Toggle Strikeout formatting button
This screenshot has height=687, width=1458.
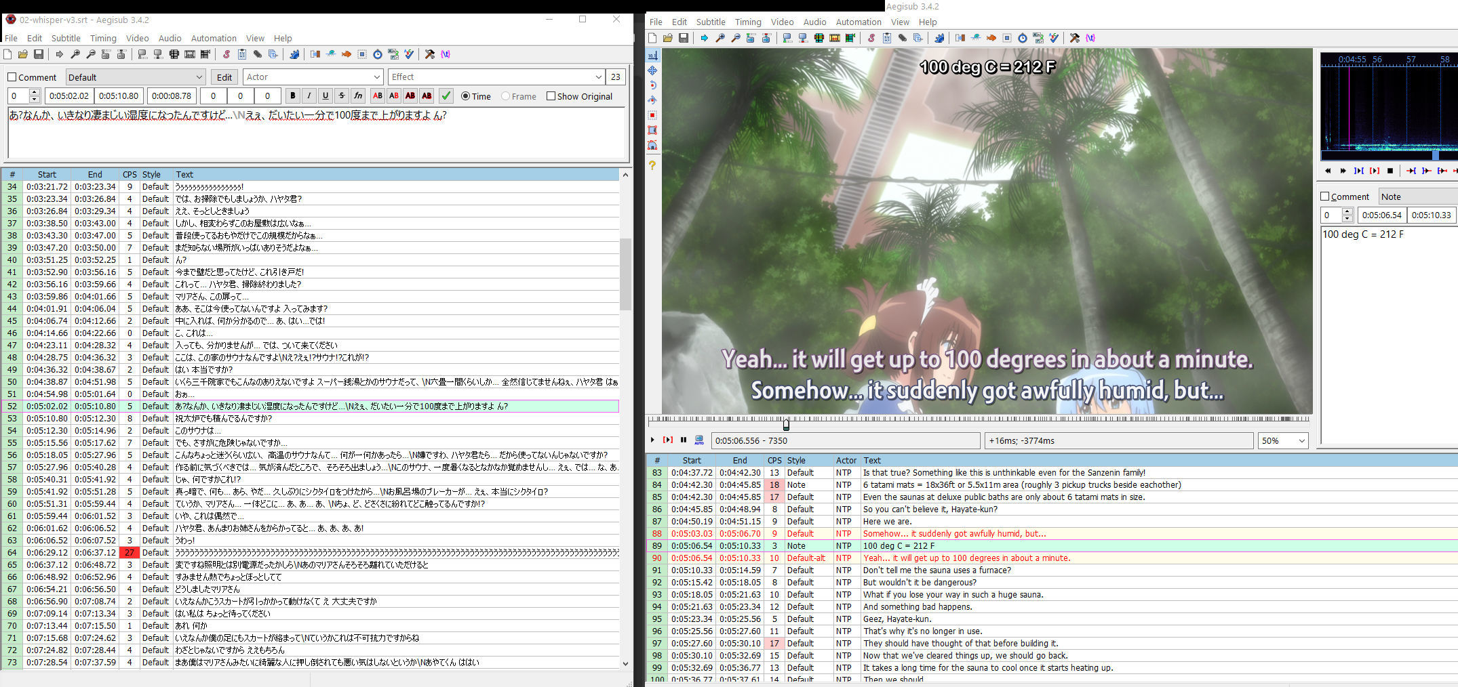[x=342, y=96]
